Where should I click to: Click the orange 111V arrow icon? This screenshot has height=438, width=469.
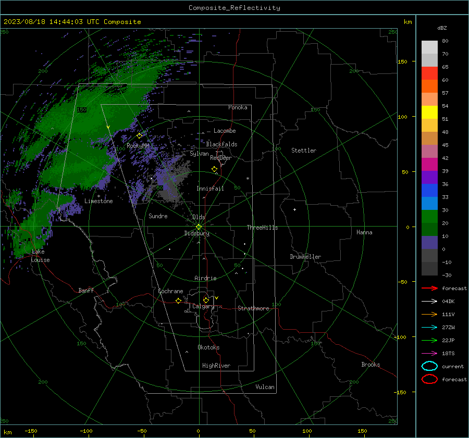429,314
